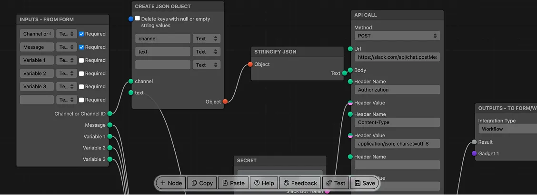Click port of Header Name above Content-Type
The height and width of the screenshot is (195, 537).
pyautogui.click(x=350, y=114)
